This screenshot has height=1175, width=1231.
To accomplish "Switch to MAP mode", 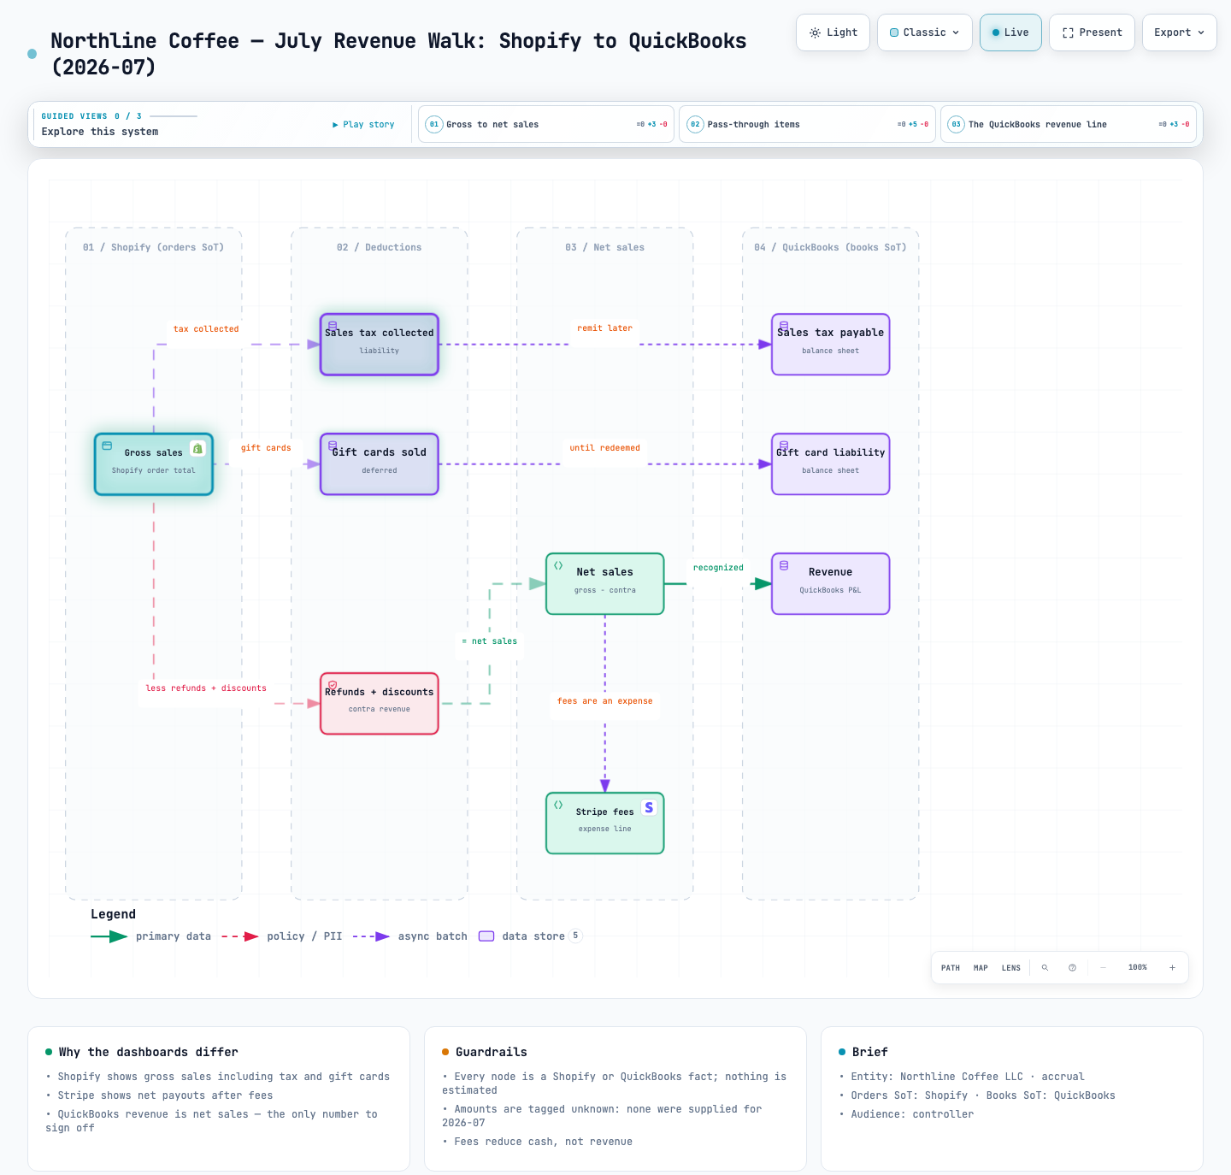I will [x=981, y=968].
